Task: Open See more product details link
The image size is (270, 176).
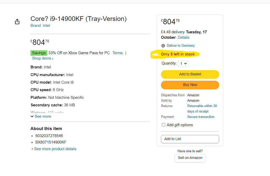Action: tap(55, 149)
